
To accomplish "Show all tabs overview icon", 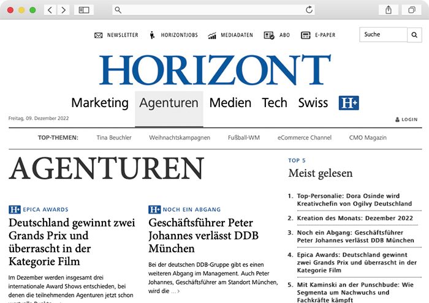I will coord(411,10).
